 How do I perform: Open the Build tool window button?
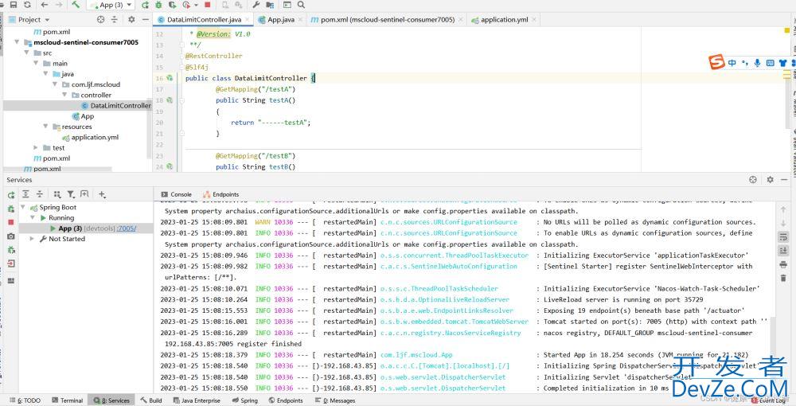[x=151, y=400]
